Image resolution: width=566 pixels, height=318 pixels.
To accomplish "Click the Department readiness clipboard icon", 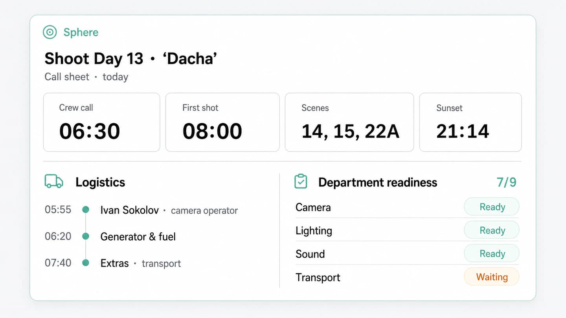I will (x=301, y=182).
